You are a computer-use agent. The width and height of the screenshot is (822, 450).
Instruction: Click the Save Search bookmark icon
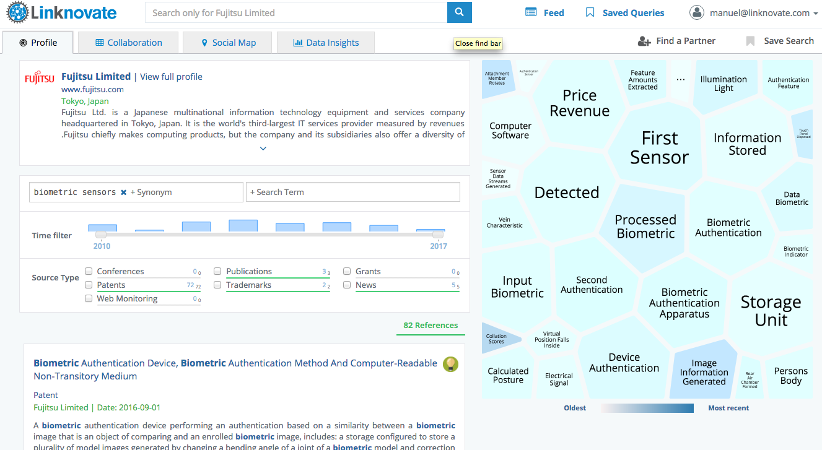pyautogui.click(x=750, y=41)
